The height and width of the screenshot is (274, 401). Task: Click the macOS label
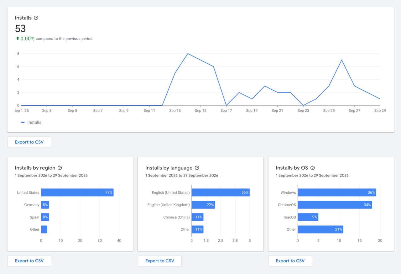point(290,217)
